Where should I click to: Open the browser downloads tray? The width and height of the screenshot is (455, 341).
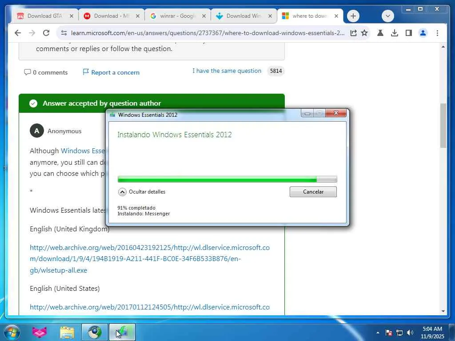pyautogui.click(x=395, y=33)
